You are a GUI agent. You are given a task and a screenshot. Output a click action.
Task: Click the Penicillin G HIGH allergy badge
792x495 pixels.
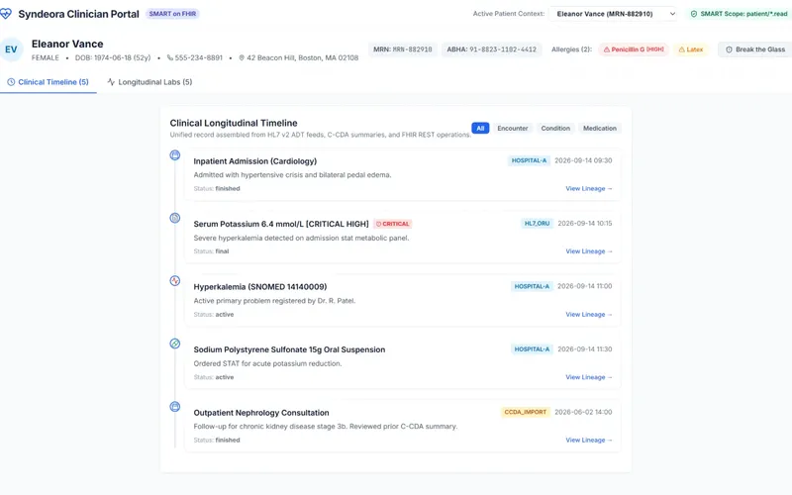[634, 49]
